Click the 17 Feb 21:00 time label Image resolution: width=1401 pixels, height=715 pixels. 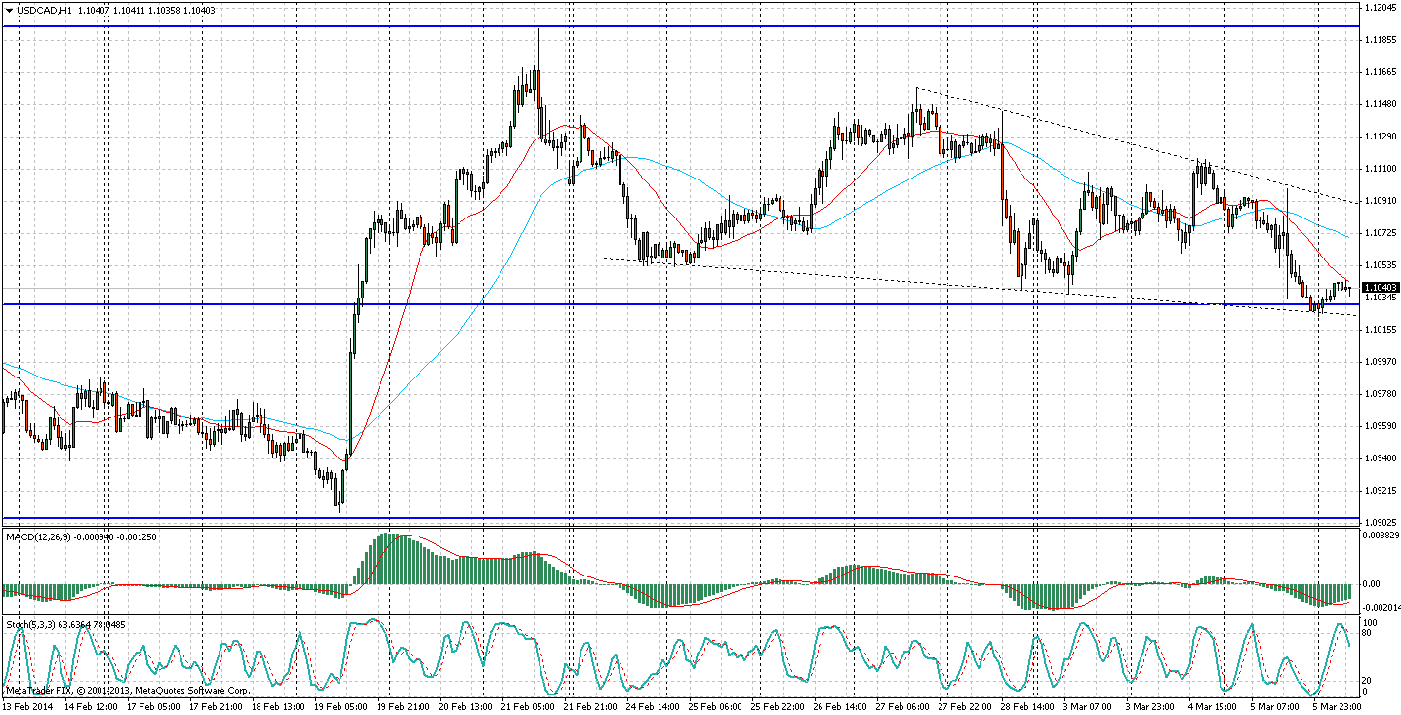pos(218,705)
